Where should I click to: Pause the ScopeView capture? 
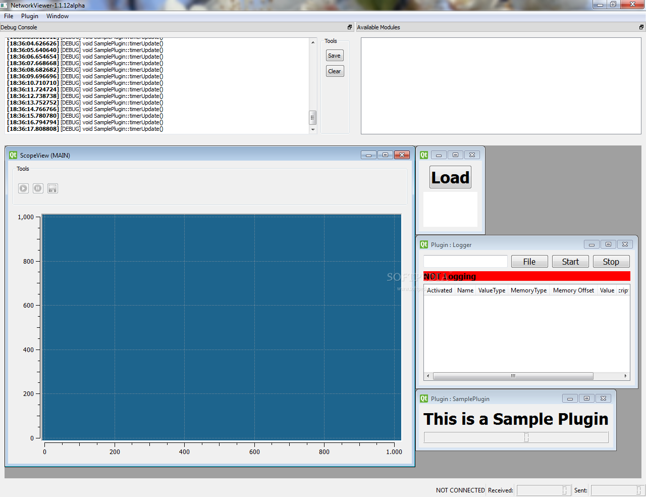pyautogui.click(x=38, y=188)
